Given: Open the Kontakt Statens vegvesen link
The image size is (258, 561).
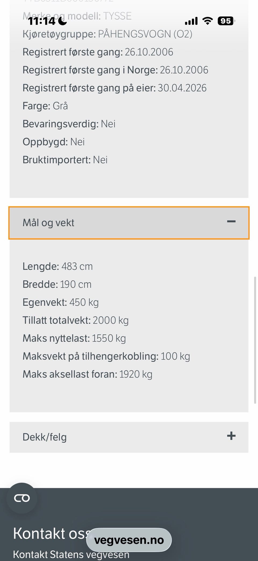Looking at the screenshot, I should (x=71, y=554).
